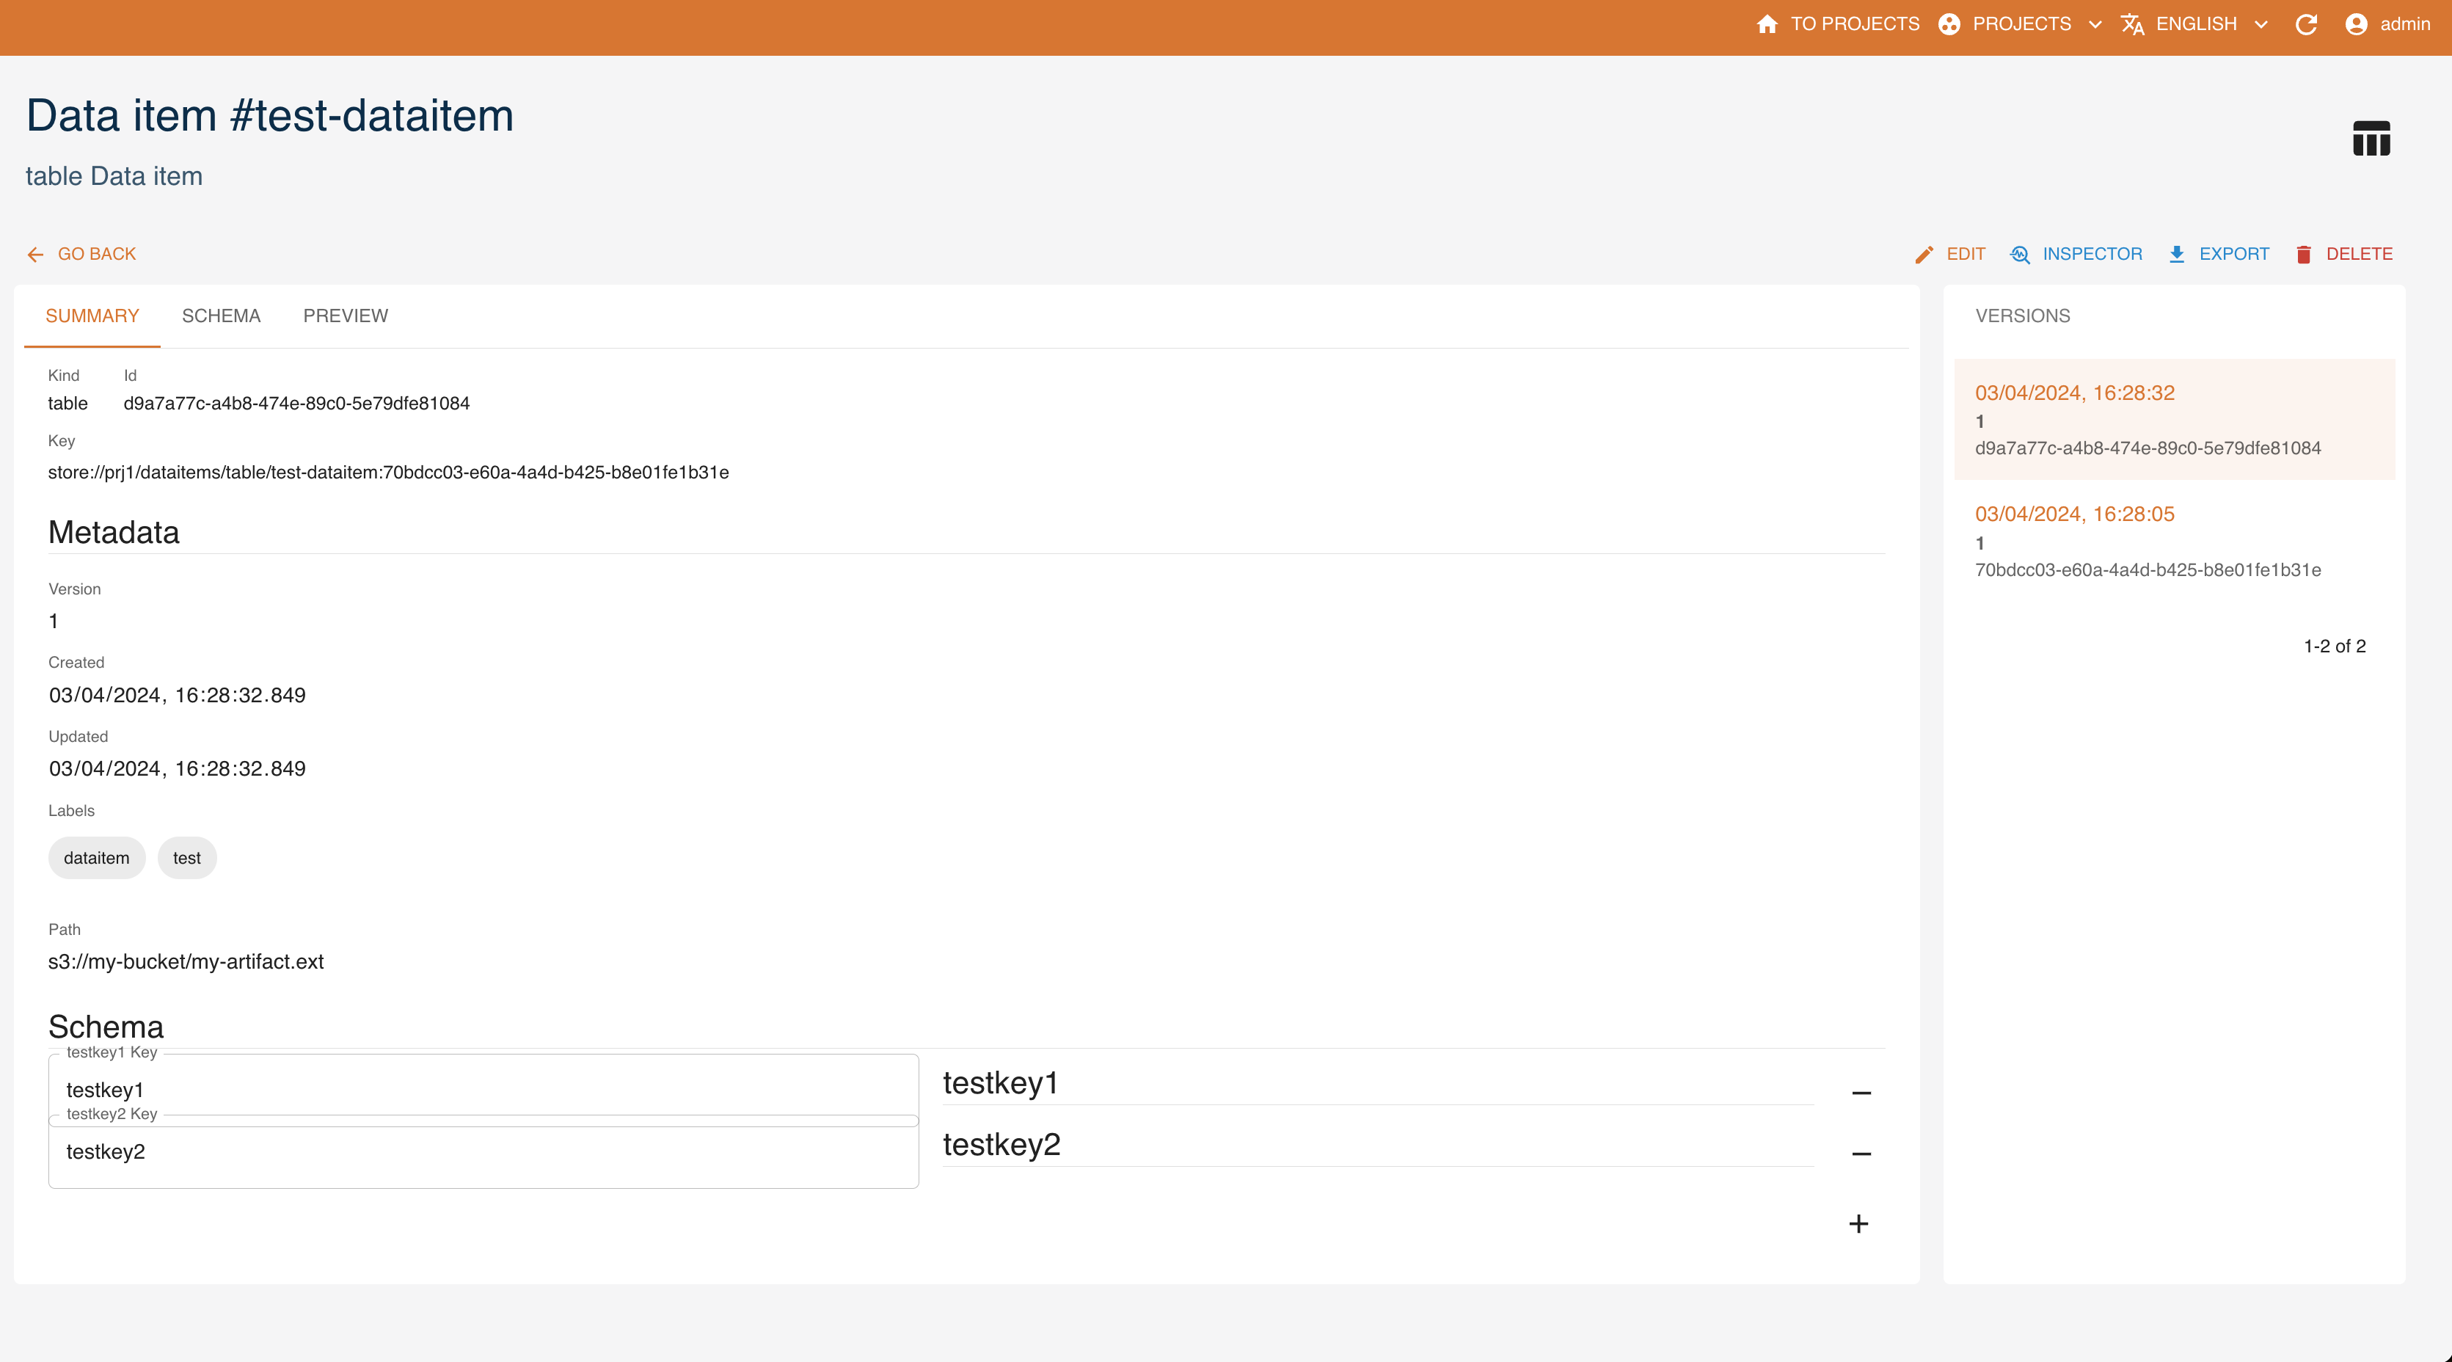Image resolution: width=2452 pixels, height=1362 pixels.
Task: Click the INSPECTOR button label
Action: [2092, 254]
